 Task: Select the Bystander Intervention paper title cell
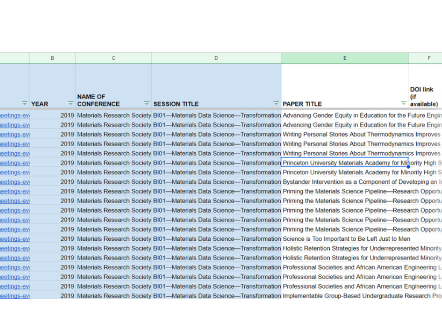(x=345, y=182)
